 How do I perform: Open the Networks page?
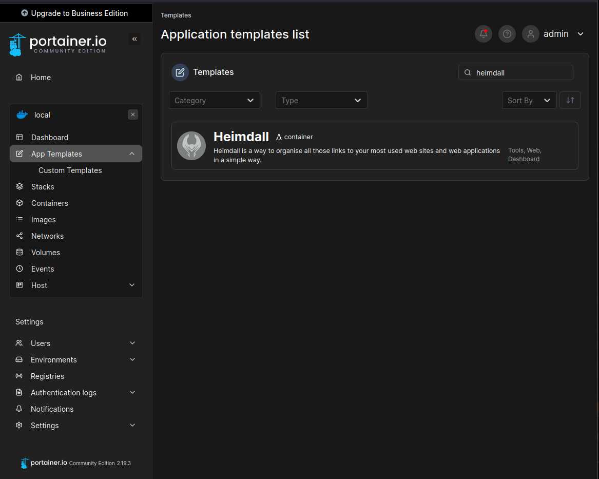[x=47, y=236]
